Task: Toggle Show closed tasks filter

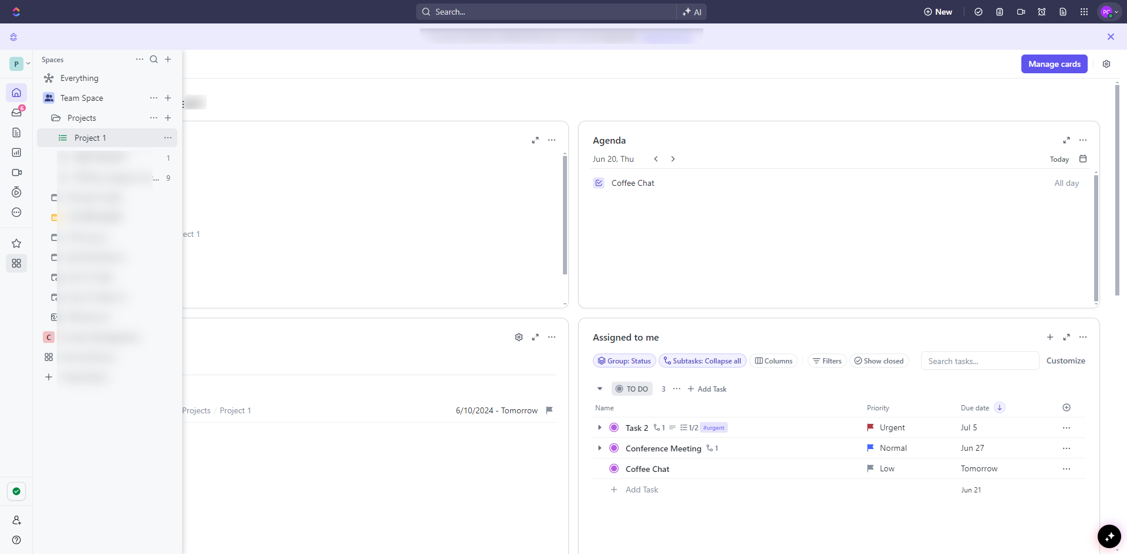Action: tap(879, 361)
